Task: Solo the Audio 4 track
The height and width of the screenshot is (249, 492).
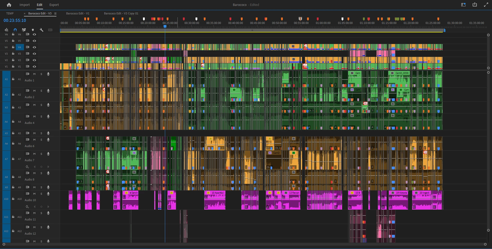Action: 41,116
